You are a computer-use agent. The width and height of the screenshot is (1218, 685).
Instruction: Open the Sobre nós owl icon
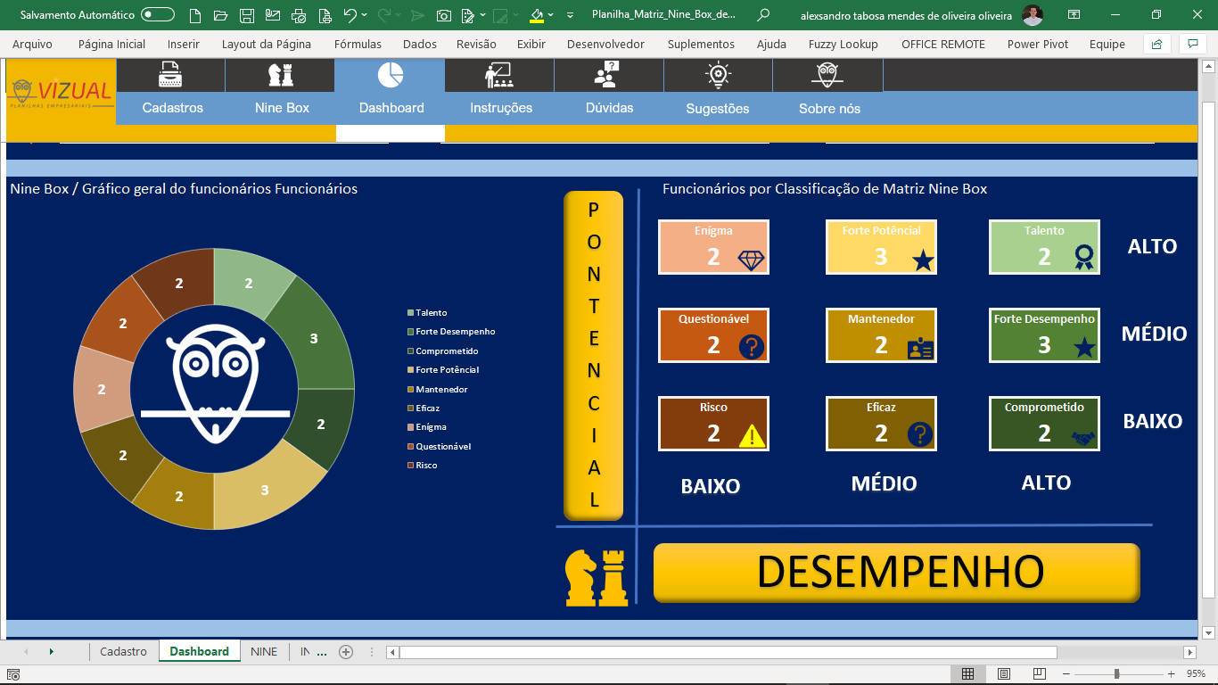[827, 75]
